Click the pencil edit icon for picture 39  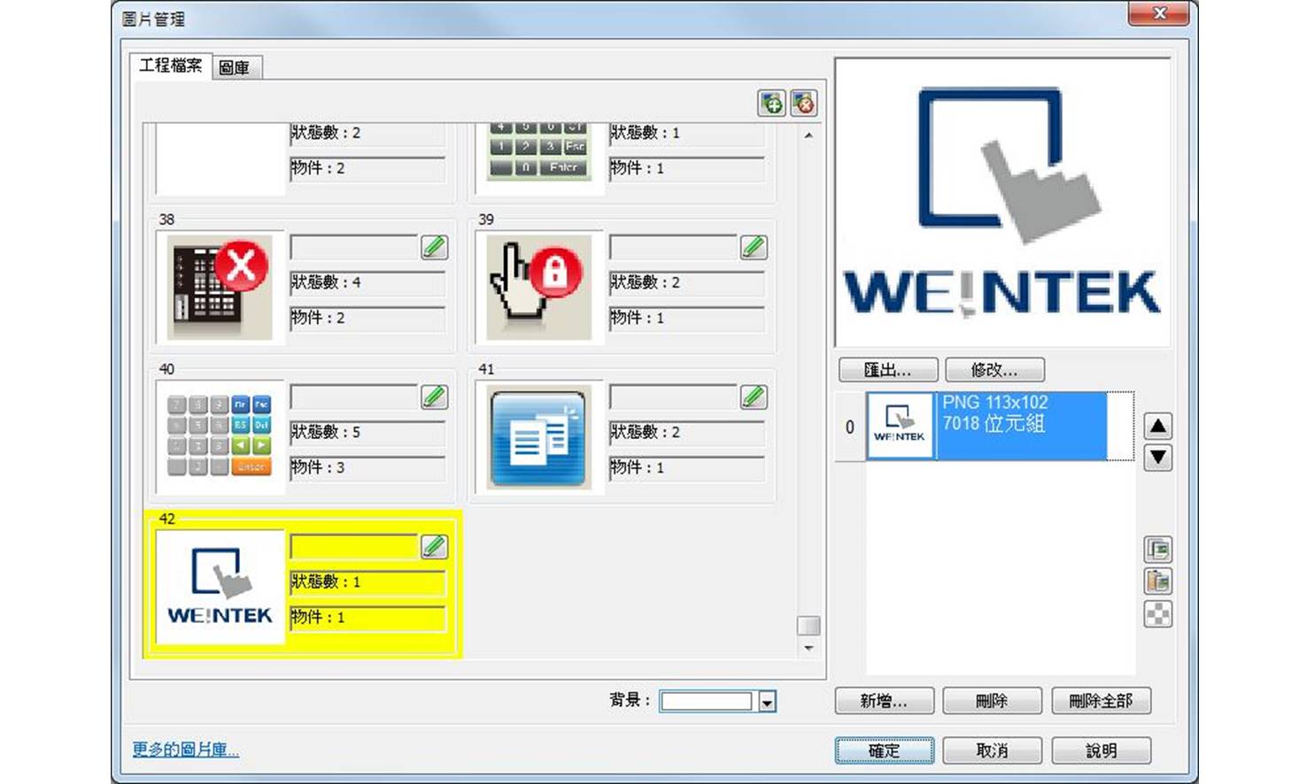click(753, 247)
